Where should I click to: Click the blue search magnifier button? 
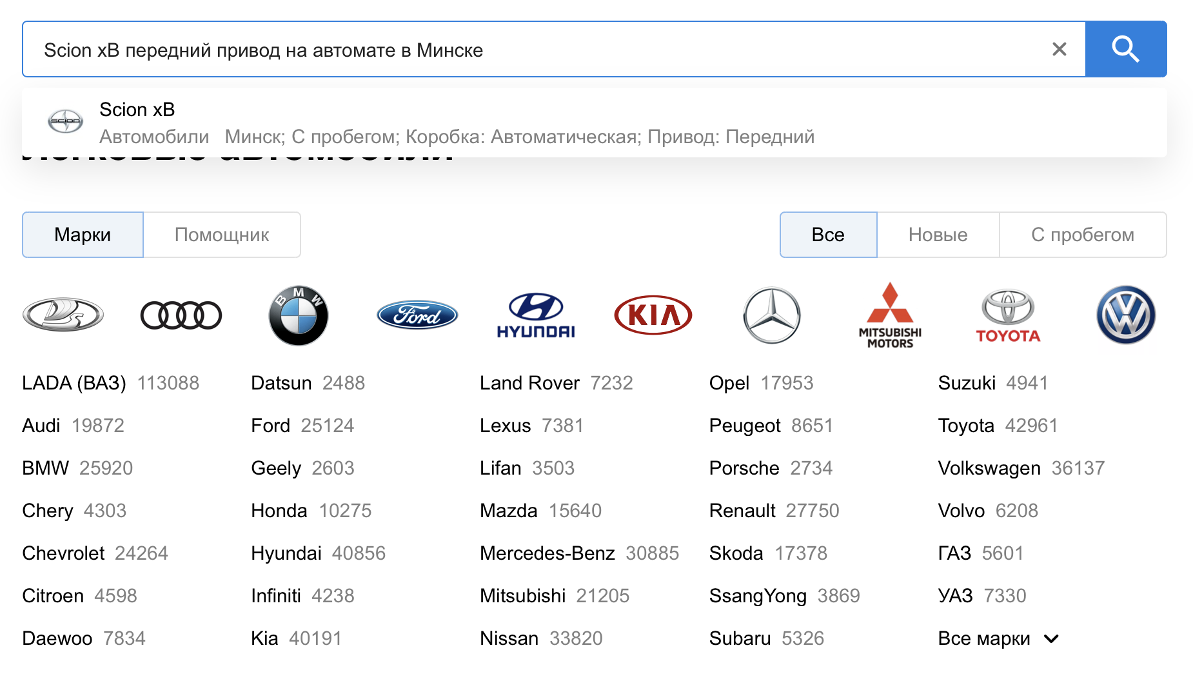point(1126,49)
